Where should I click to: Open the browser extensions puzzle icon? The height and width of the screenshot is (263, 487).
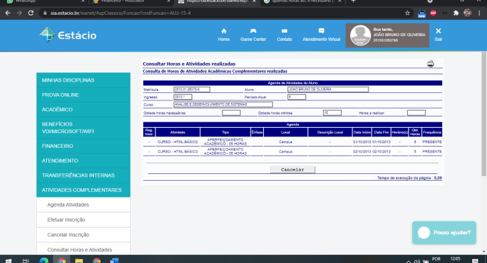(456, 13)
